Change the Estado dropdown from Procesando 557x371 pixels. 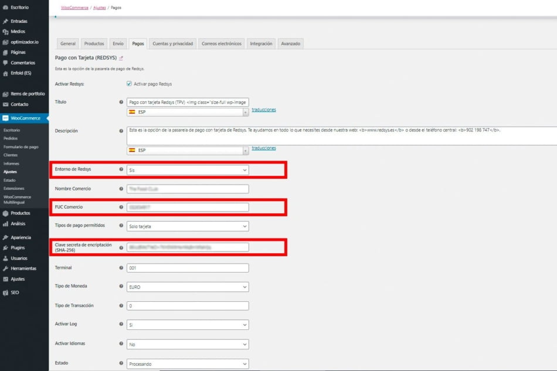188,363
